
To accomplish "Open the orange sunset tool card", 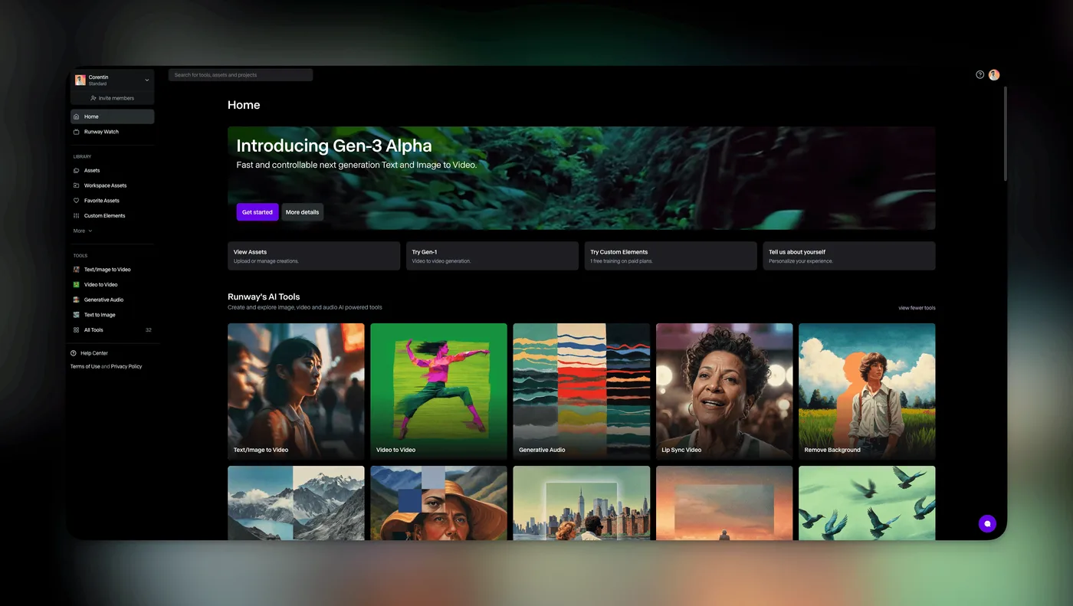I will (724, 503).
